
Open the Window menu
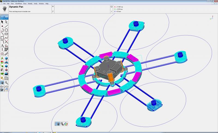(x=41, y=4)
